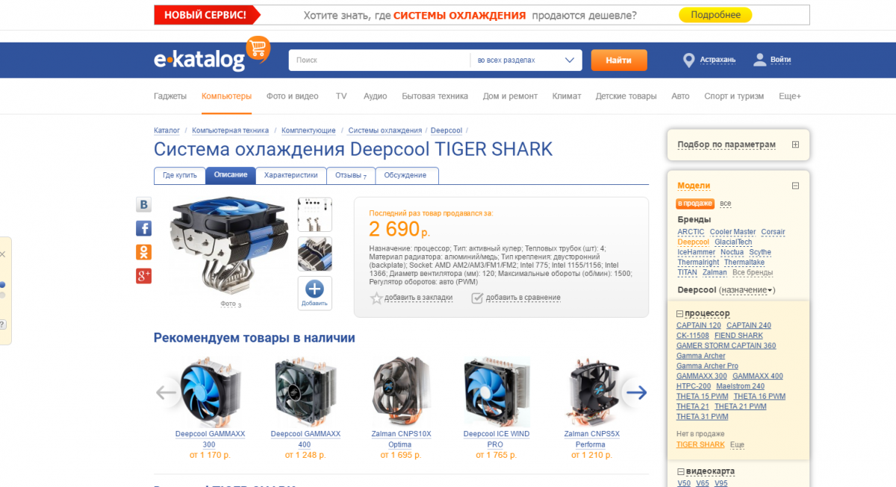Click in the Поиск search field
The width and height of the screenshot is (896, 487).
[379, 60]
